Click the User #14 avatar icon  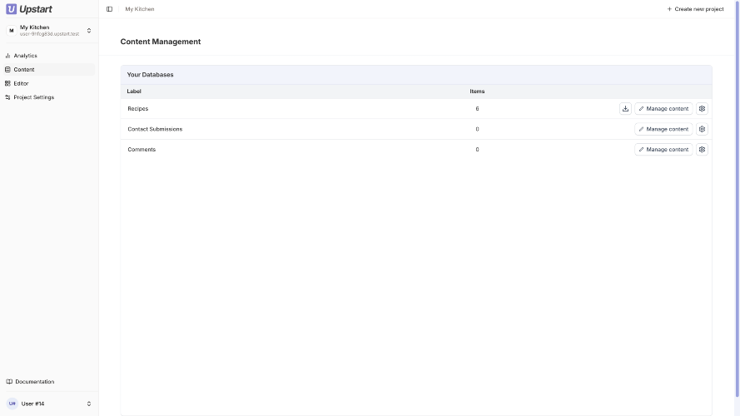[12, 404]
